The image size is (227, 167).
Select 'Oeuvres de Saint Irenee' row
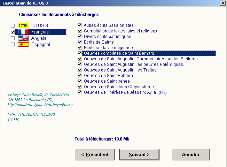[x=107, y=81]
